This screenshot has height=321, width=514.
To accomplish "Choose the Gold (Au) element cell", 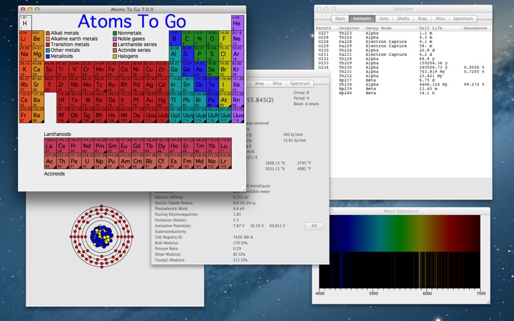I will tap(150, 100).
